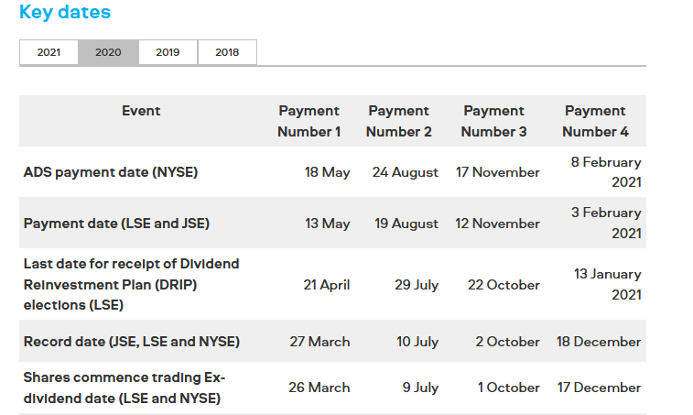The width and height of the screenshot is (693, 415).
Task: Click the Event column header
Action: tap(141, 111)
